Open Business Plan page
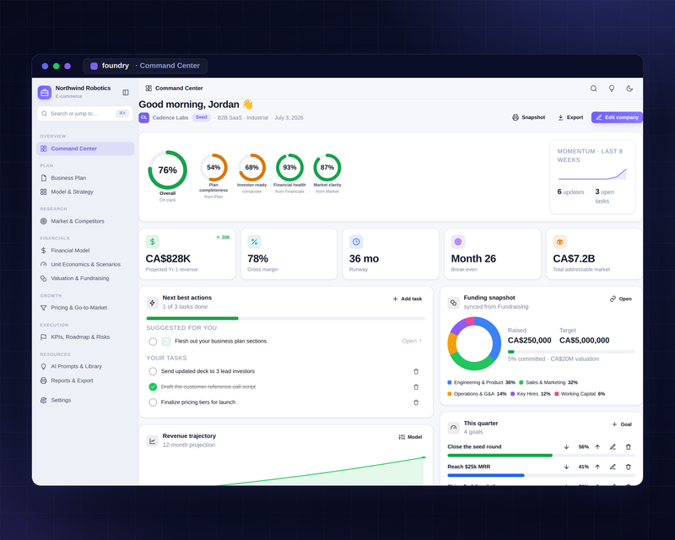Image resolution: width=675 pixels, height=540 pixels. pyautogui.click(x=85, y=178)
